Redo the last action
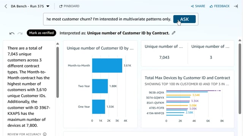Viewport: 243px width, 136px height. pyautogui.click(x=20, y=33)
